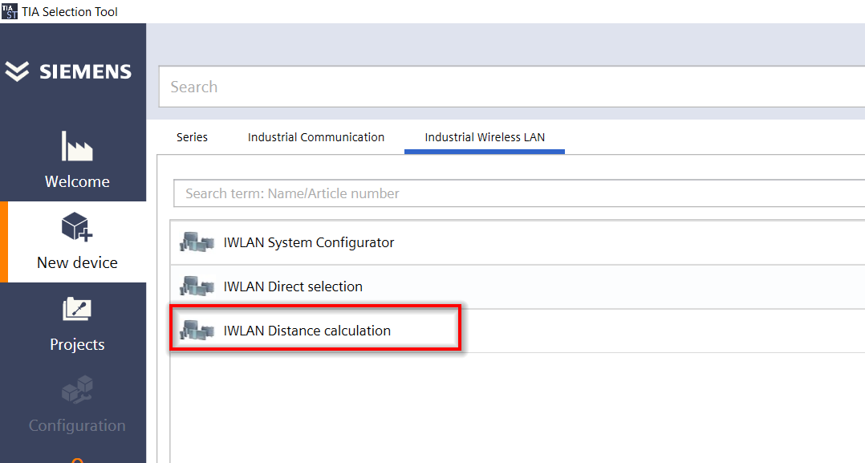
Task: Click the IWLAN System Configurator device icon
Action: point(197,242)
